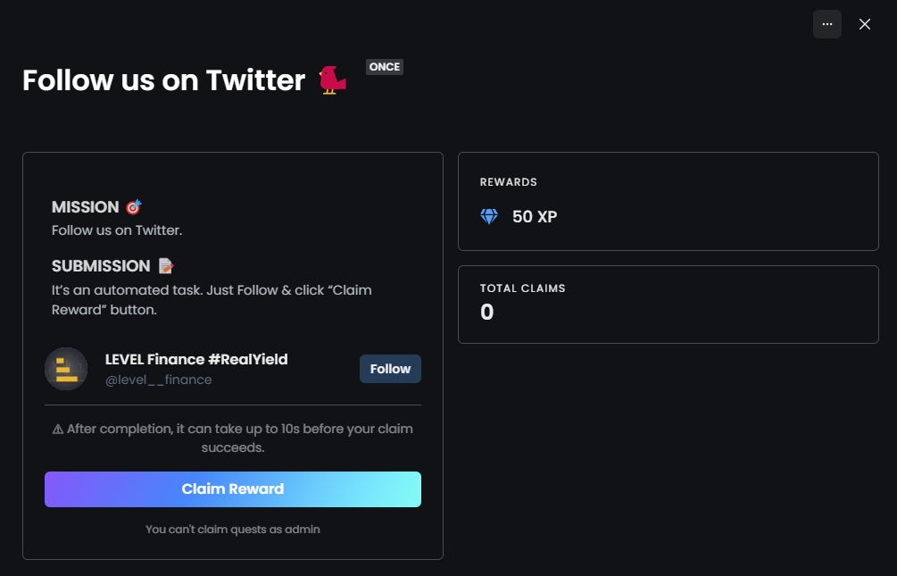The width and height of the screenshot is (897, 576).
Task: Click the TOTAL CLAIMS label
Action: [523, 288]
